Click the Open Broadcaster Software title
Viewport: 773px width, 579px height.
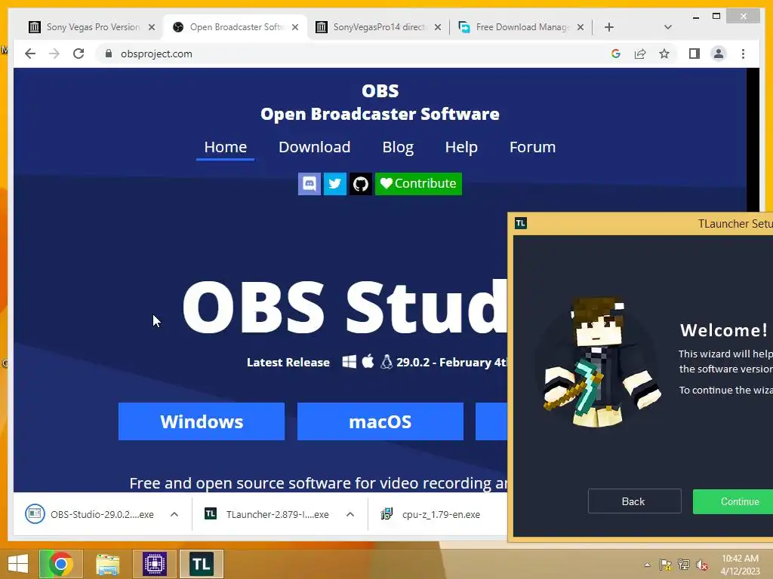380,114
